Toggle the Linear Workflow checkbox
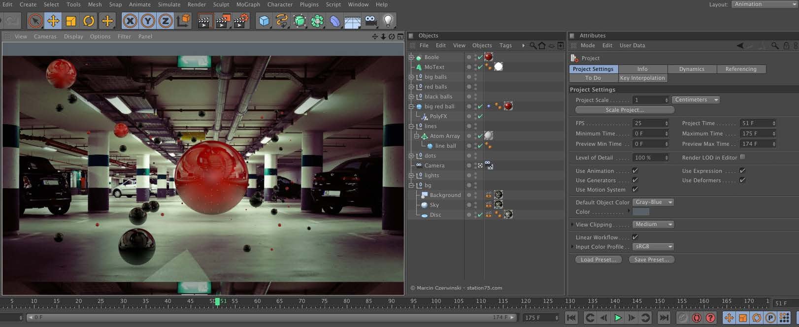The image size is (799, 327). [x=635, y=237]
